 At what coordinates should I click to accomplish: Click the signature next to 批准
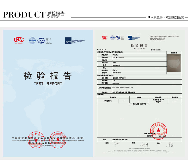[117, 144]
